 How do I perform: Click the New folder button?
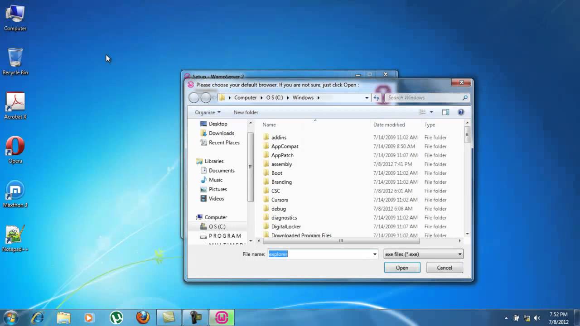click(246, 112)
